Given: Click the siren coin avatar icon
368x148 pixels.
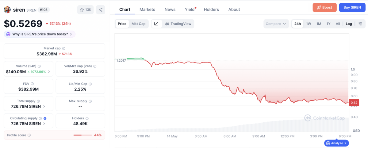Looking at the screenshot, I should [7, 10].
